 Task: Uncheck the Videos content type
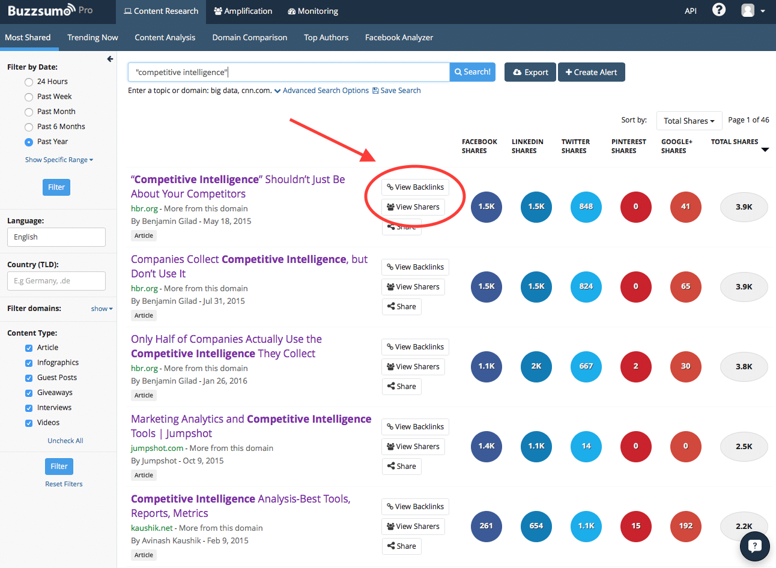pyautogui.click(x=29, y=423)
